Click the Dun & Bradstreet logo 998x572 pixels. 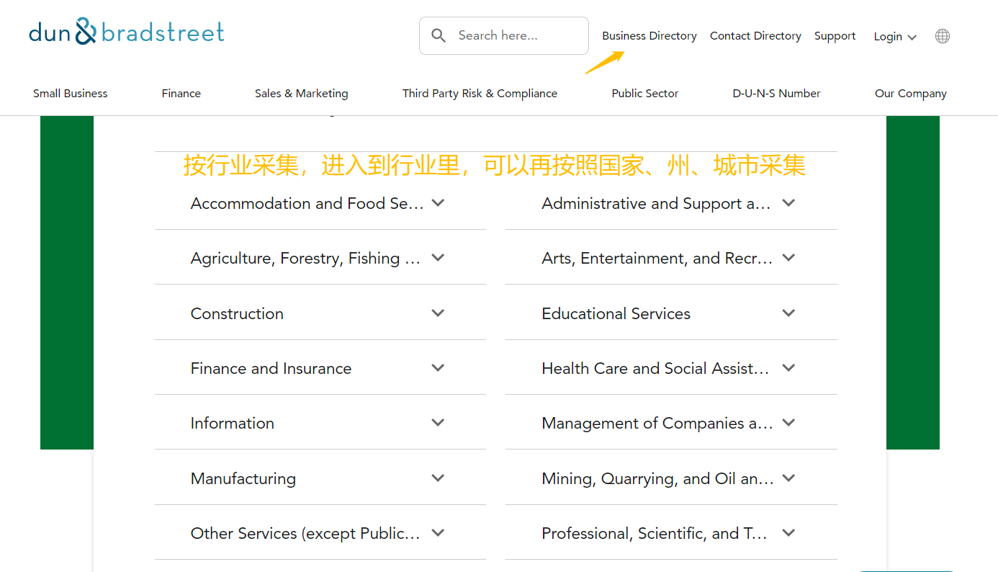pos(127,32)
